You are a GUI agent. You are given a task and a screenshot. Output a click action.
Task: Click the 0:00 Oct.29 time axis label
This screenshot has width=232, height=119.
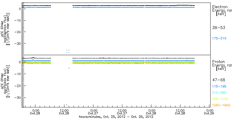(x=209, y=112)
